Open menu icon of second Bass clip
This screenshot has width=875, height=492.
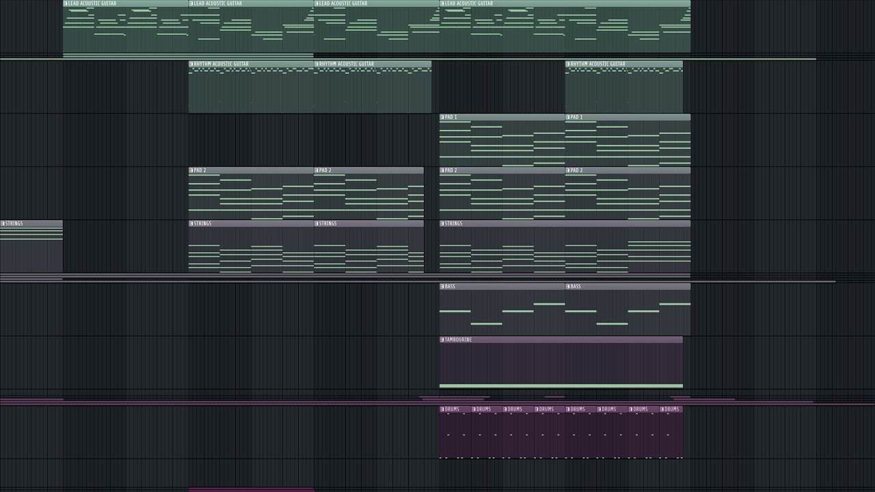[568, 287]
